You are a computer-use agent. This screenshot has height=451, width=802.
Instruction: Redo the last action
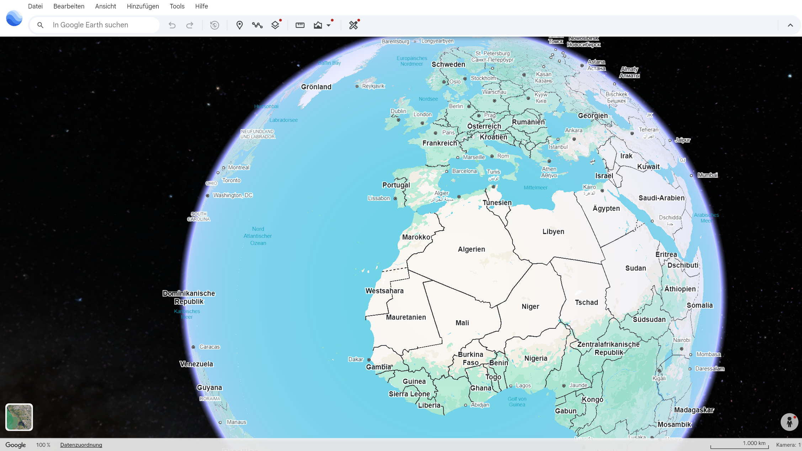[x=190, y=25]
